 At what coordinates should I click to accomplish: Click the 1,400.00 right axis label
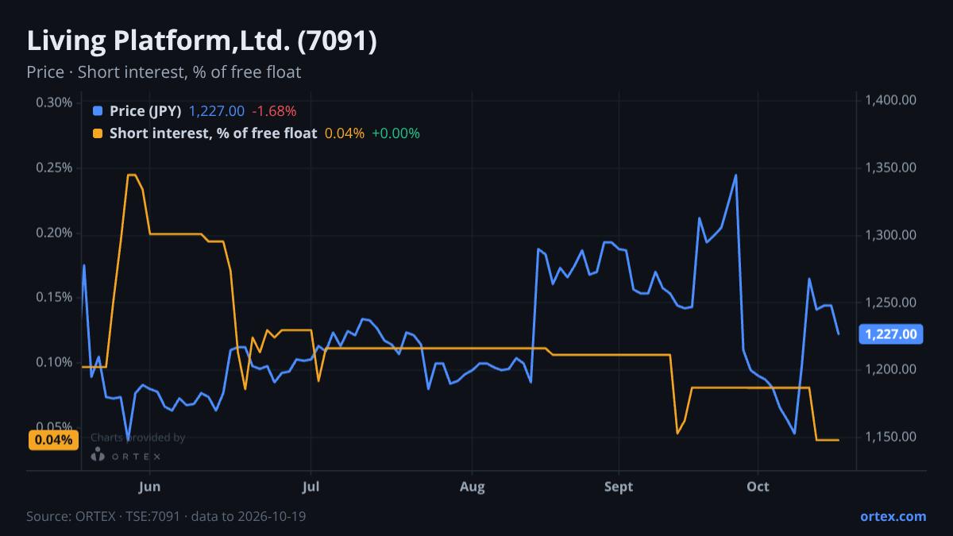(x=892, y=100)
